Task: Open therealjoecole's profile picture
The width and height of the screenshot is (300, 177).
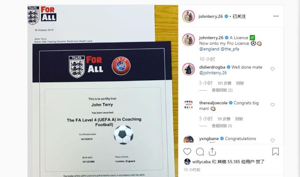Action: point(188,105)
